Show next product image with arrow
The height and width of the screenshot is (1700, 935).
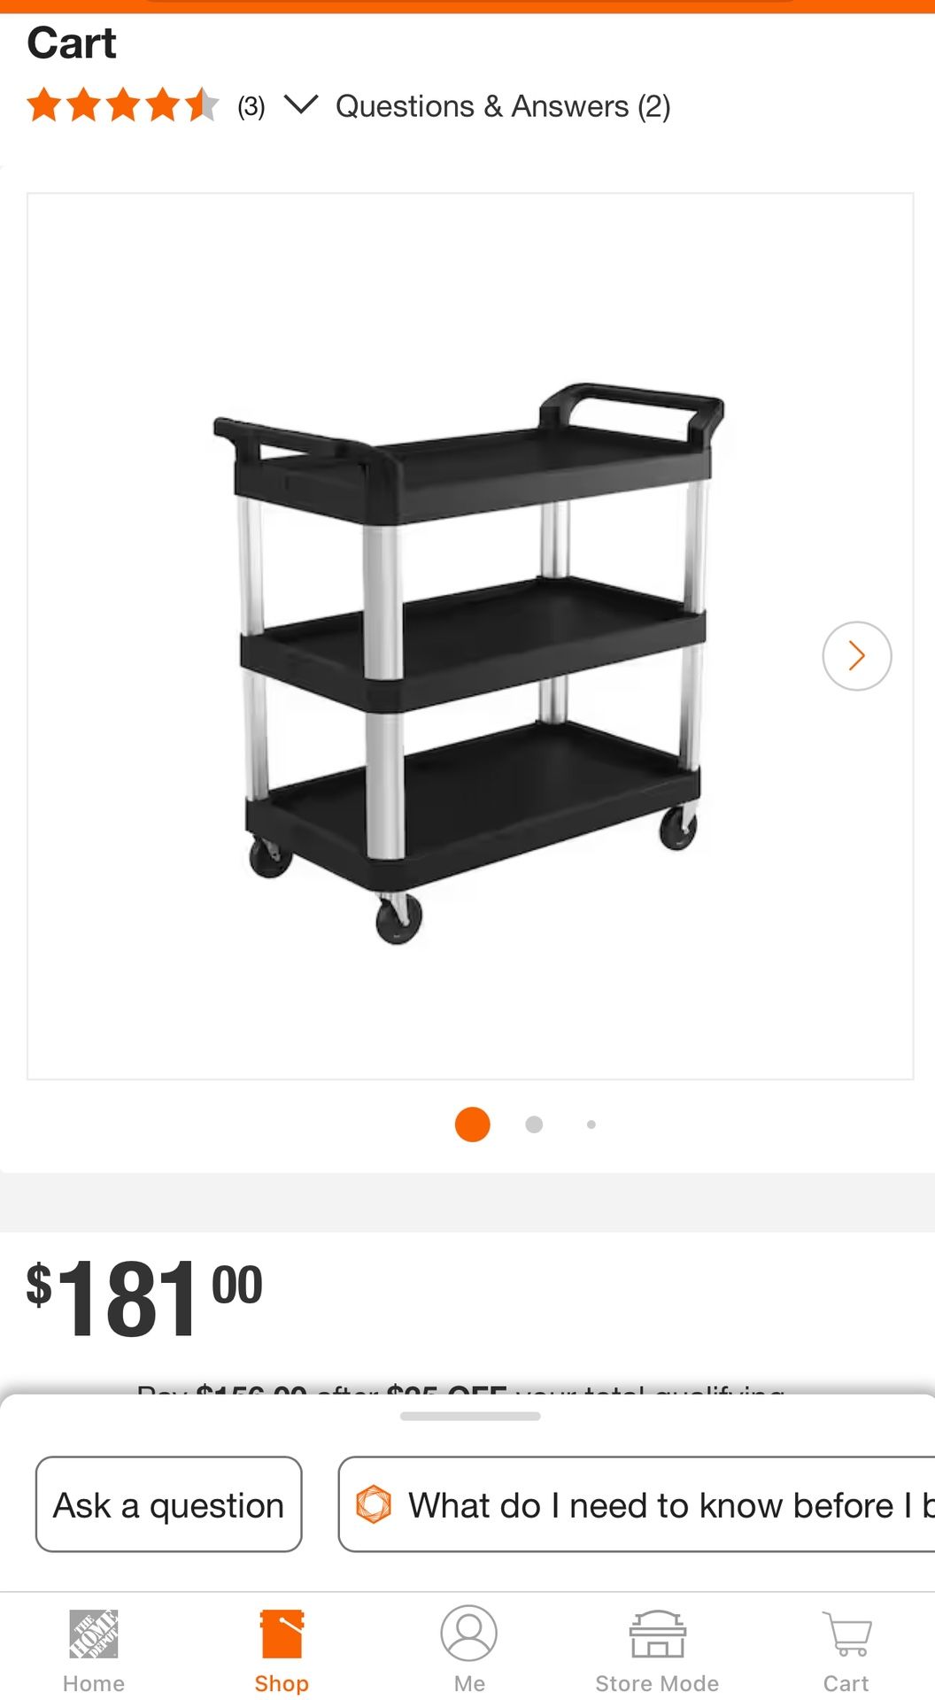coord(856,656)
